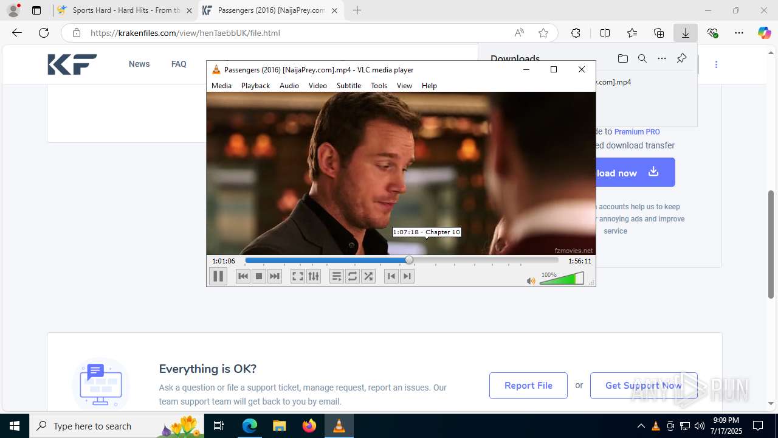The image size is (778, 438).
Task: Open Edge split screen
Action: coord(605,33)
